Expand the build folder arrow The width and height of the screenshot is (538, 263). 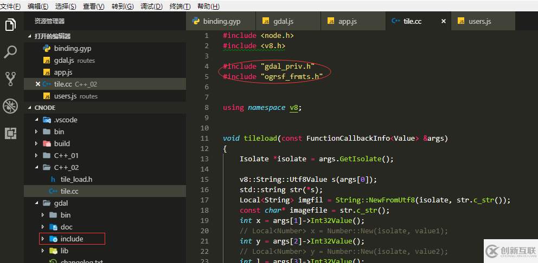coord(36,143)
